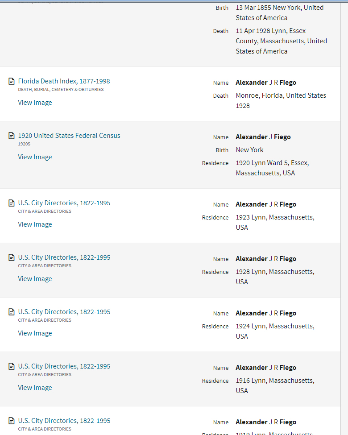
Task: Select the document icon next to the 1923 directory entry
Action: (12, 203)
